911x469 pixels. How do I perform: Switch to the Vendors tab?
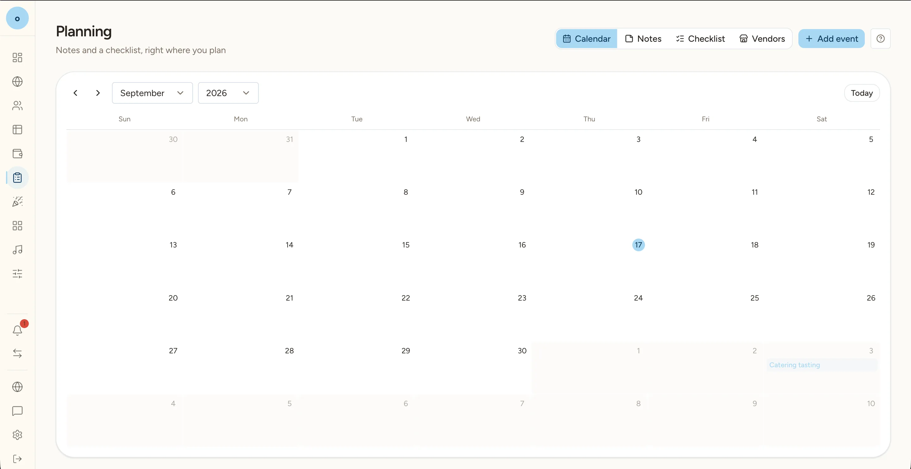[762, 39]
